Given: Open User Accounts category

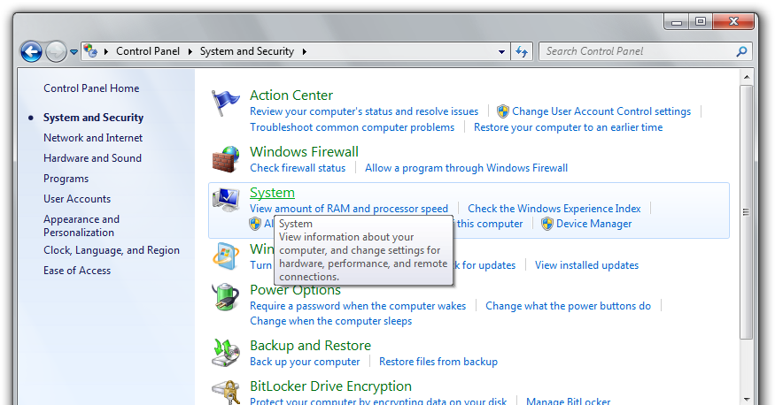Looking at the screenshot, I should 77,199.
